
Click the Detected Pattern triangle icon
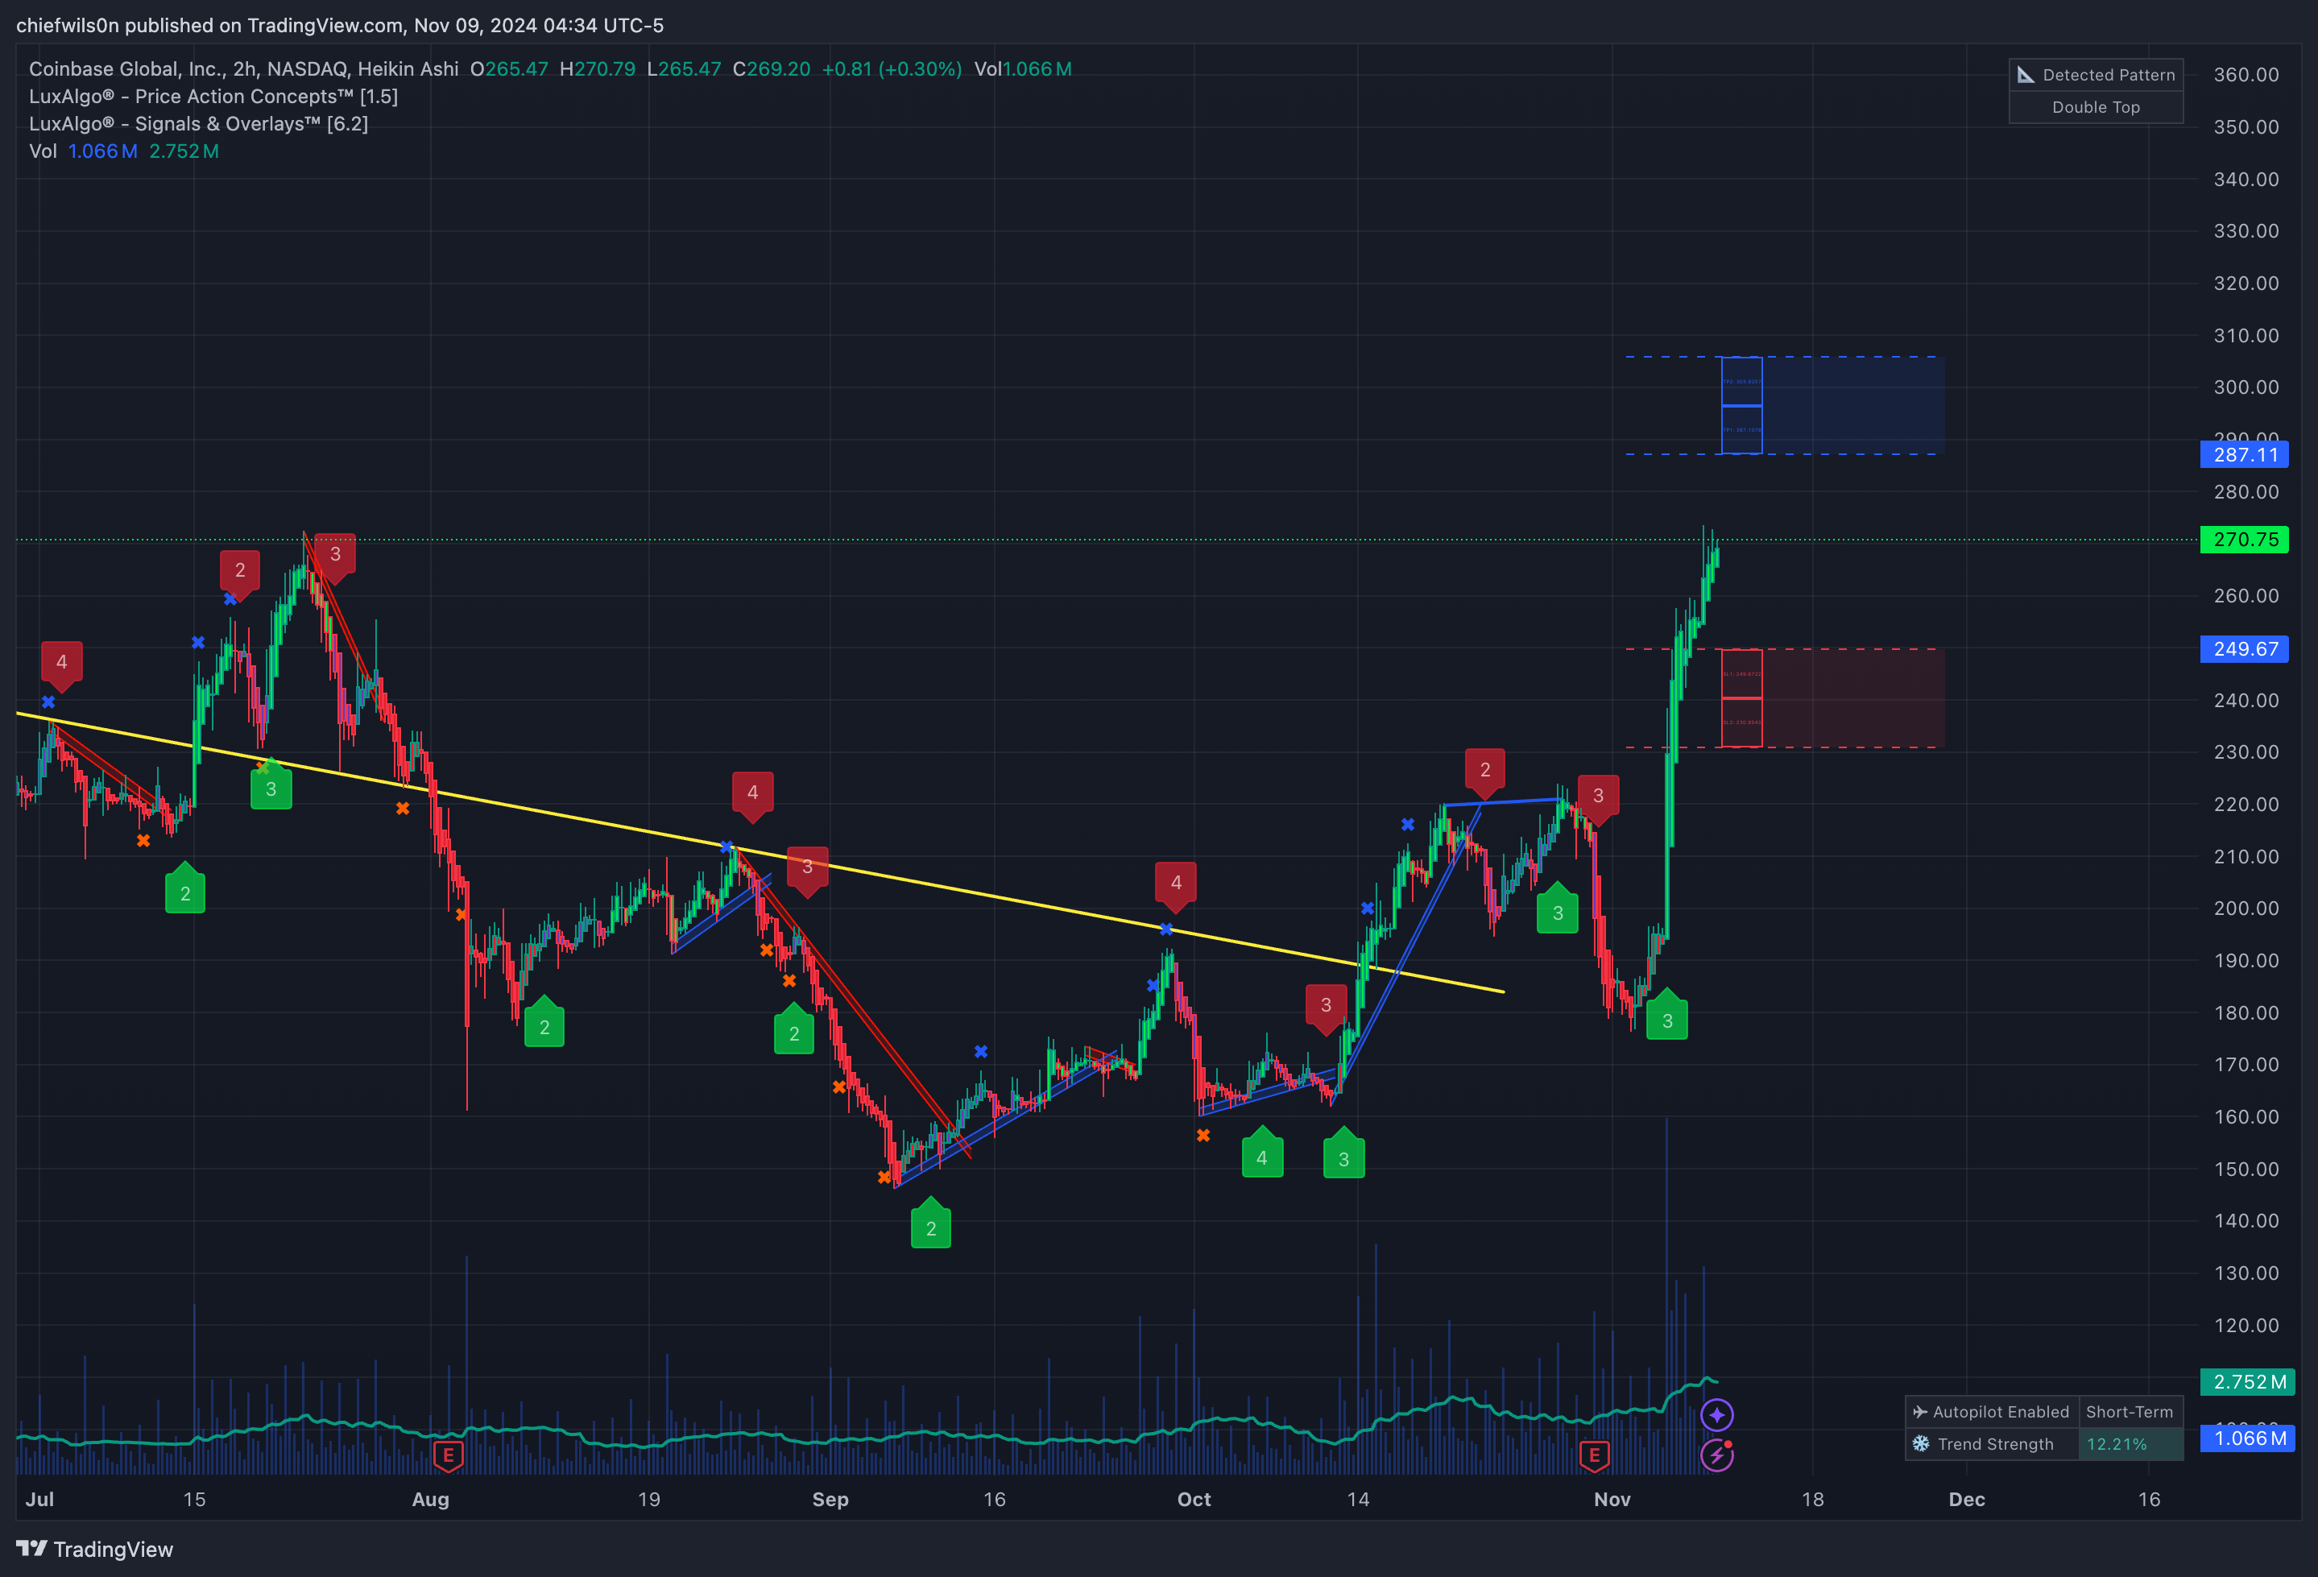(x=2025, y=75)
